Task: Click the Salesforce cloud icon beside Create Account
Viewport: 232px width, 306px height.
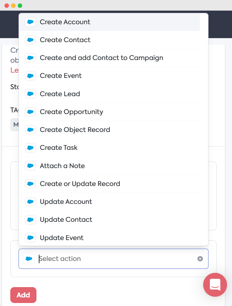Action: pos(30,22)
